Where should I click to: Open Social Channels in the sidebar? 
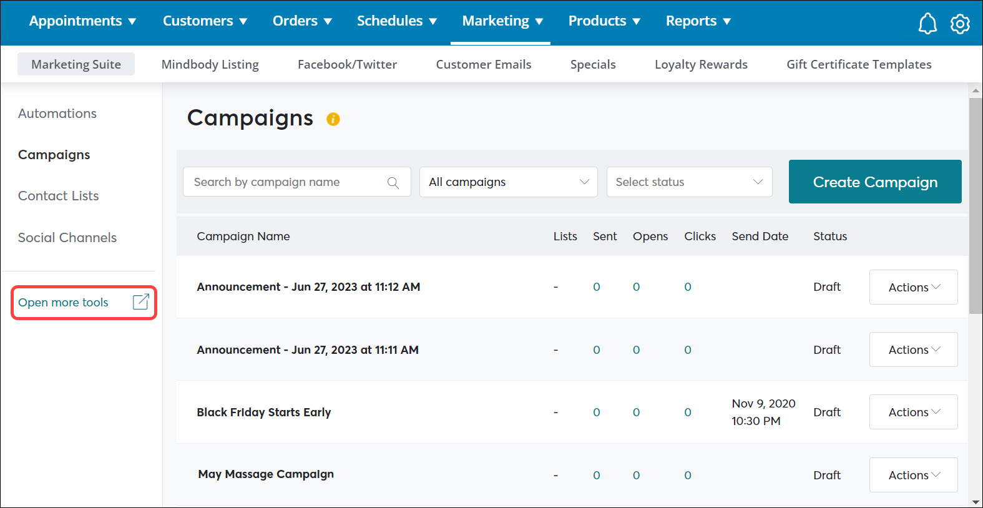pyautogui.click(x=67, y=238)
